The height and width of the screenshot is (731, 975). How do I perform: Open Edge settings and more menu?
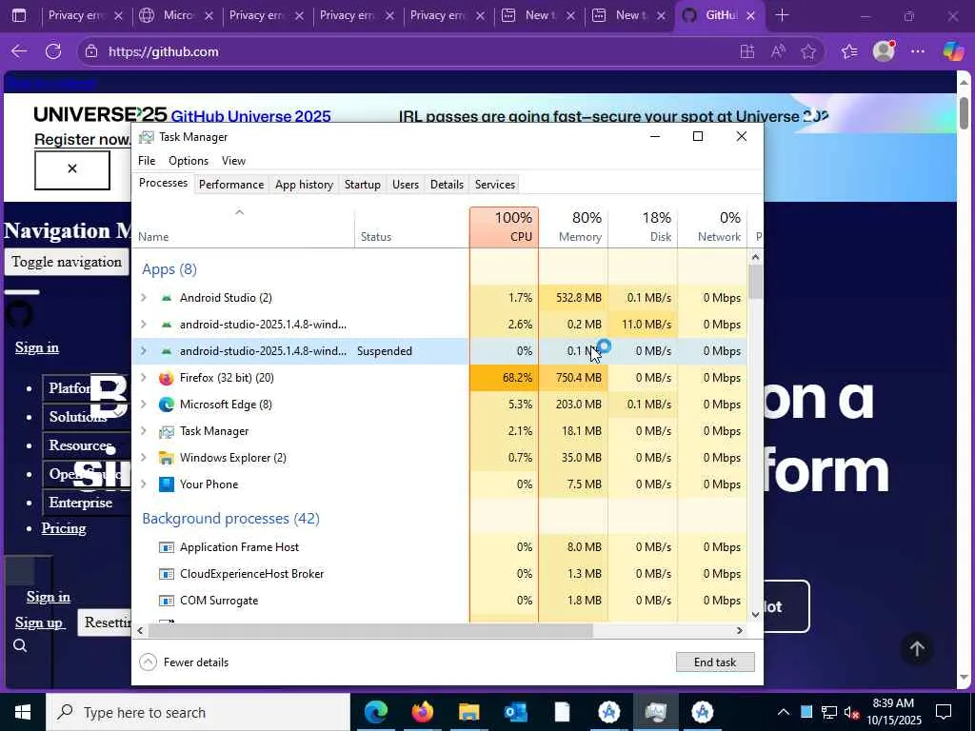918,51
